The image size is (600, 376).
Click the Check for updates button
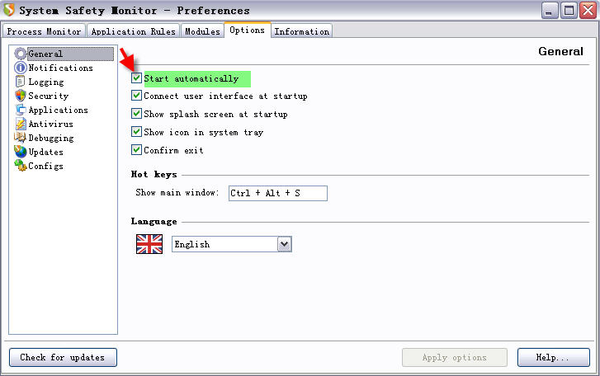coord(63,357)
